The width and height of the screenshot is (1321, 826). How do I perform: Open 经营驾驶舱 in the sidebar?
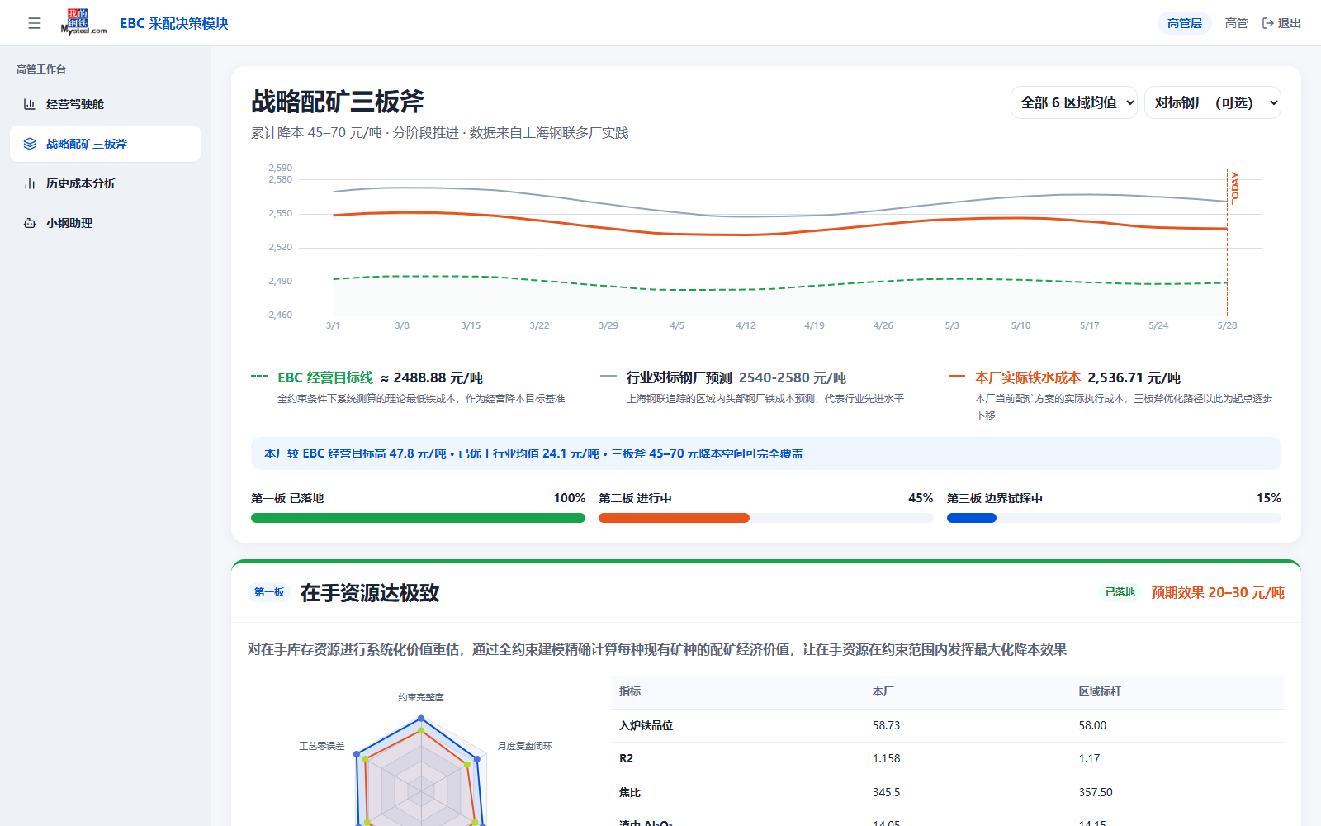point(105,104)
